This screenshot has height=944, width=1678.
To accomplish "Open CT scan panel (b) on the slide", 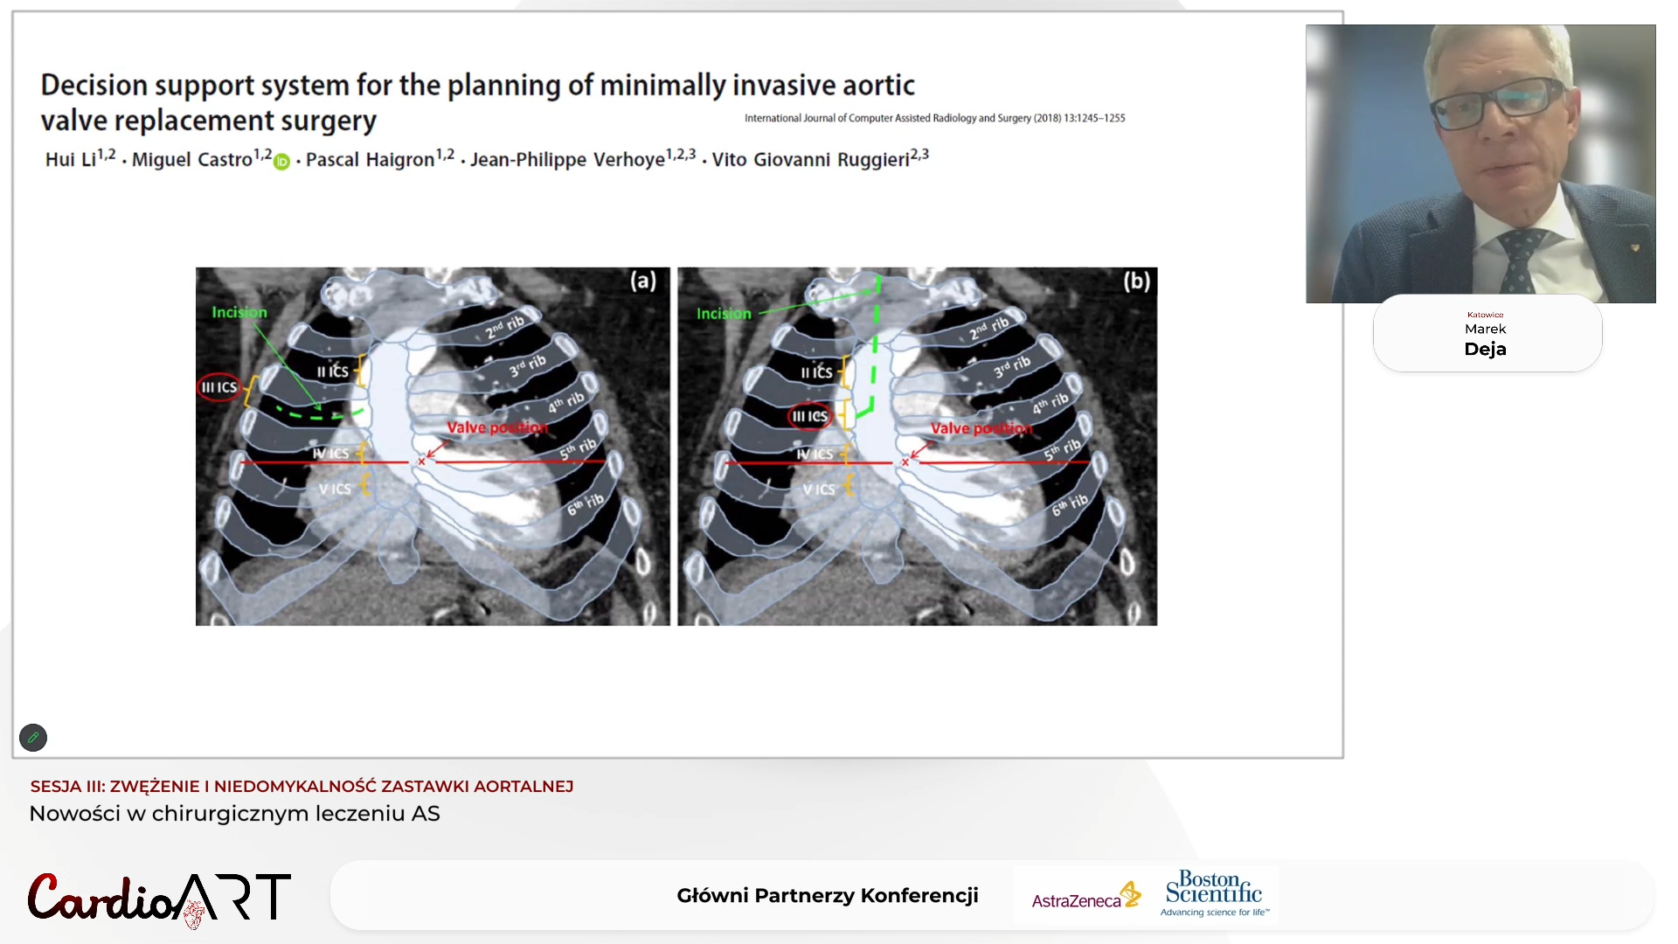I will [916, 446].
